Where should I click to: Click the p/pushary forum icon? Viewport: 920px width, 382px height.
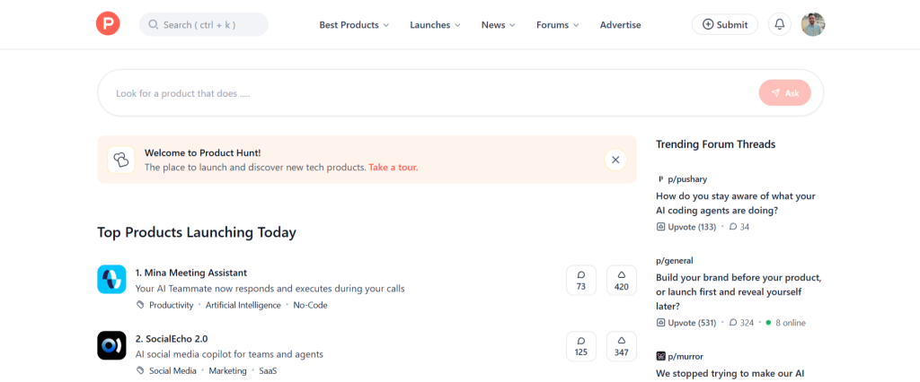660,179
